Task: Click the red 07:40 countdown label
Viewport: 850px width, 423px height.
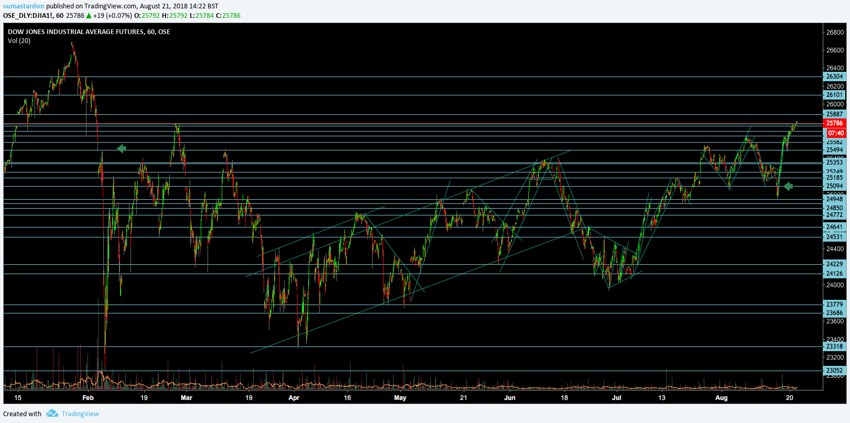Action: coord(835,133)
